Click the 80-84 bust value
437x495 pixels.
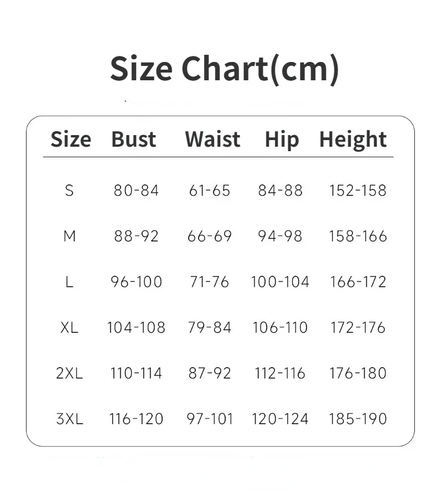tap(136, 190)
